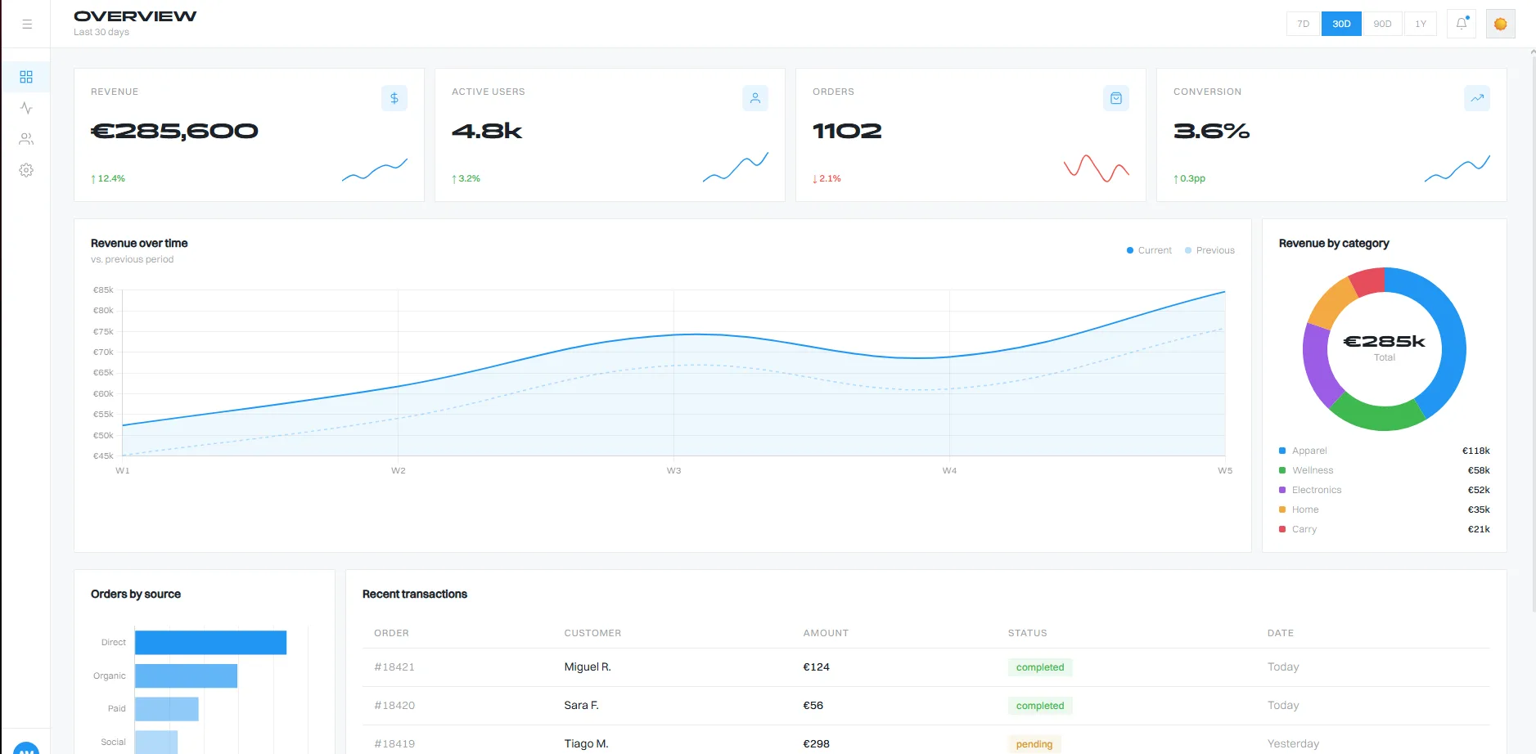Open the settings gear sidebar icon
1536x754 pixels.
(26, 170)
